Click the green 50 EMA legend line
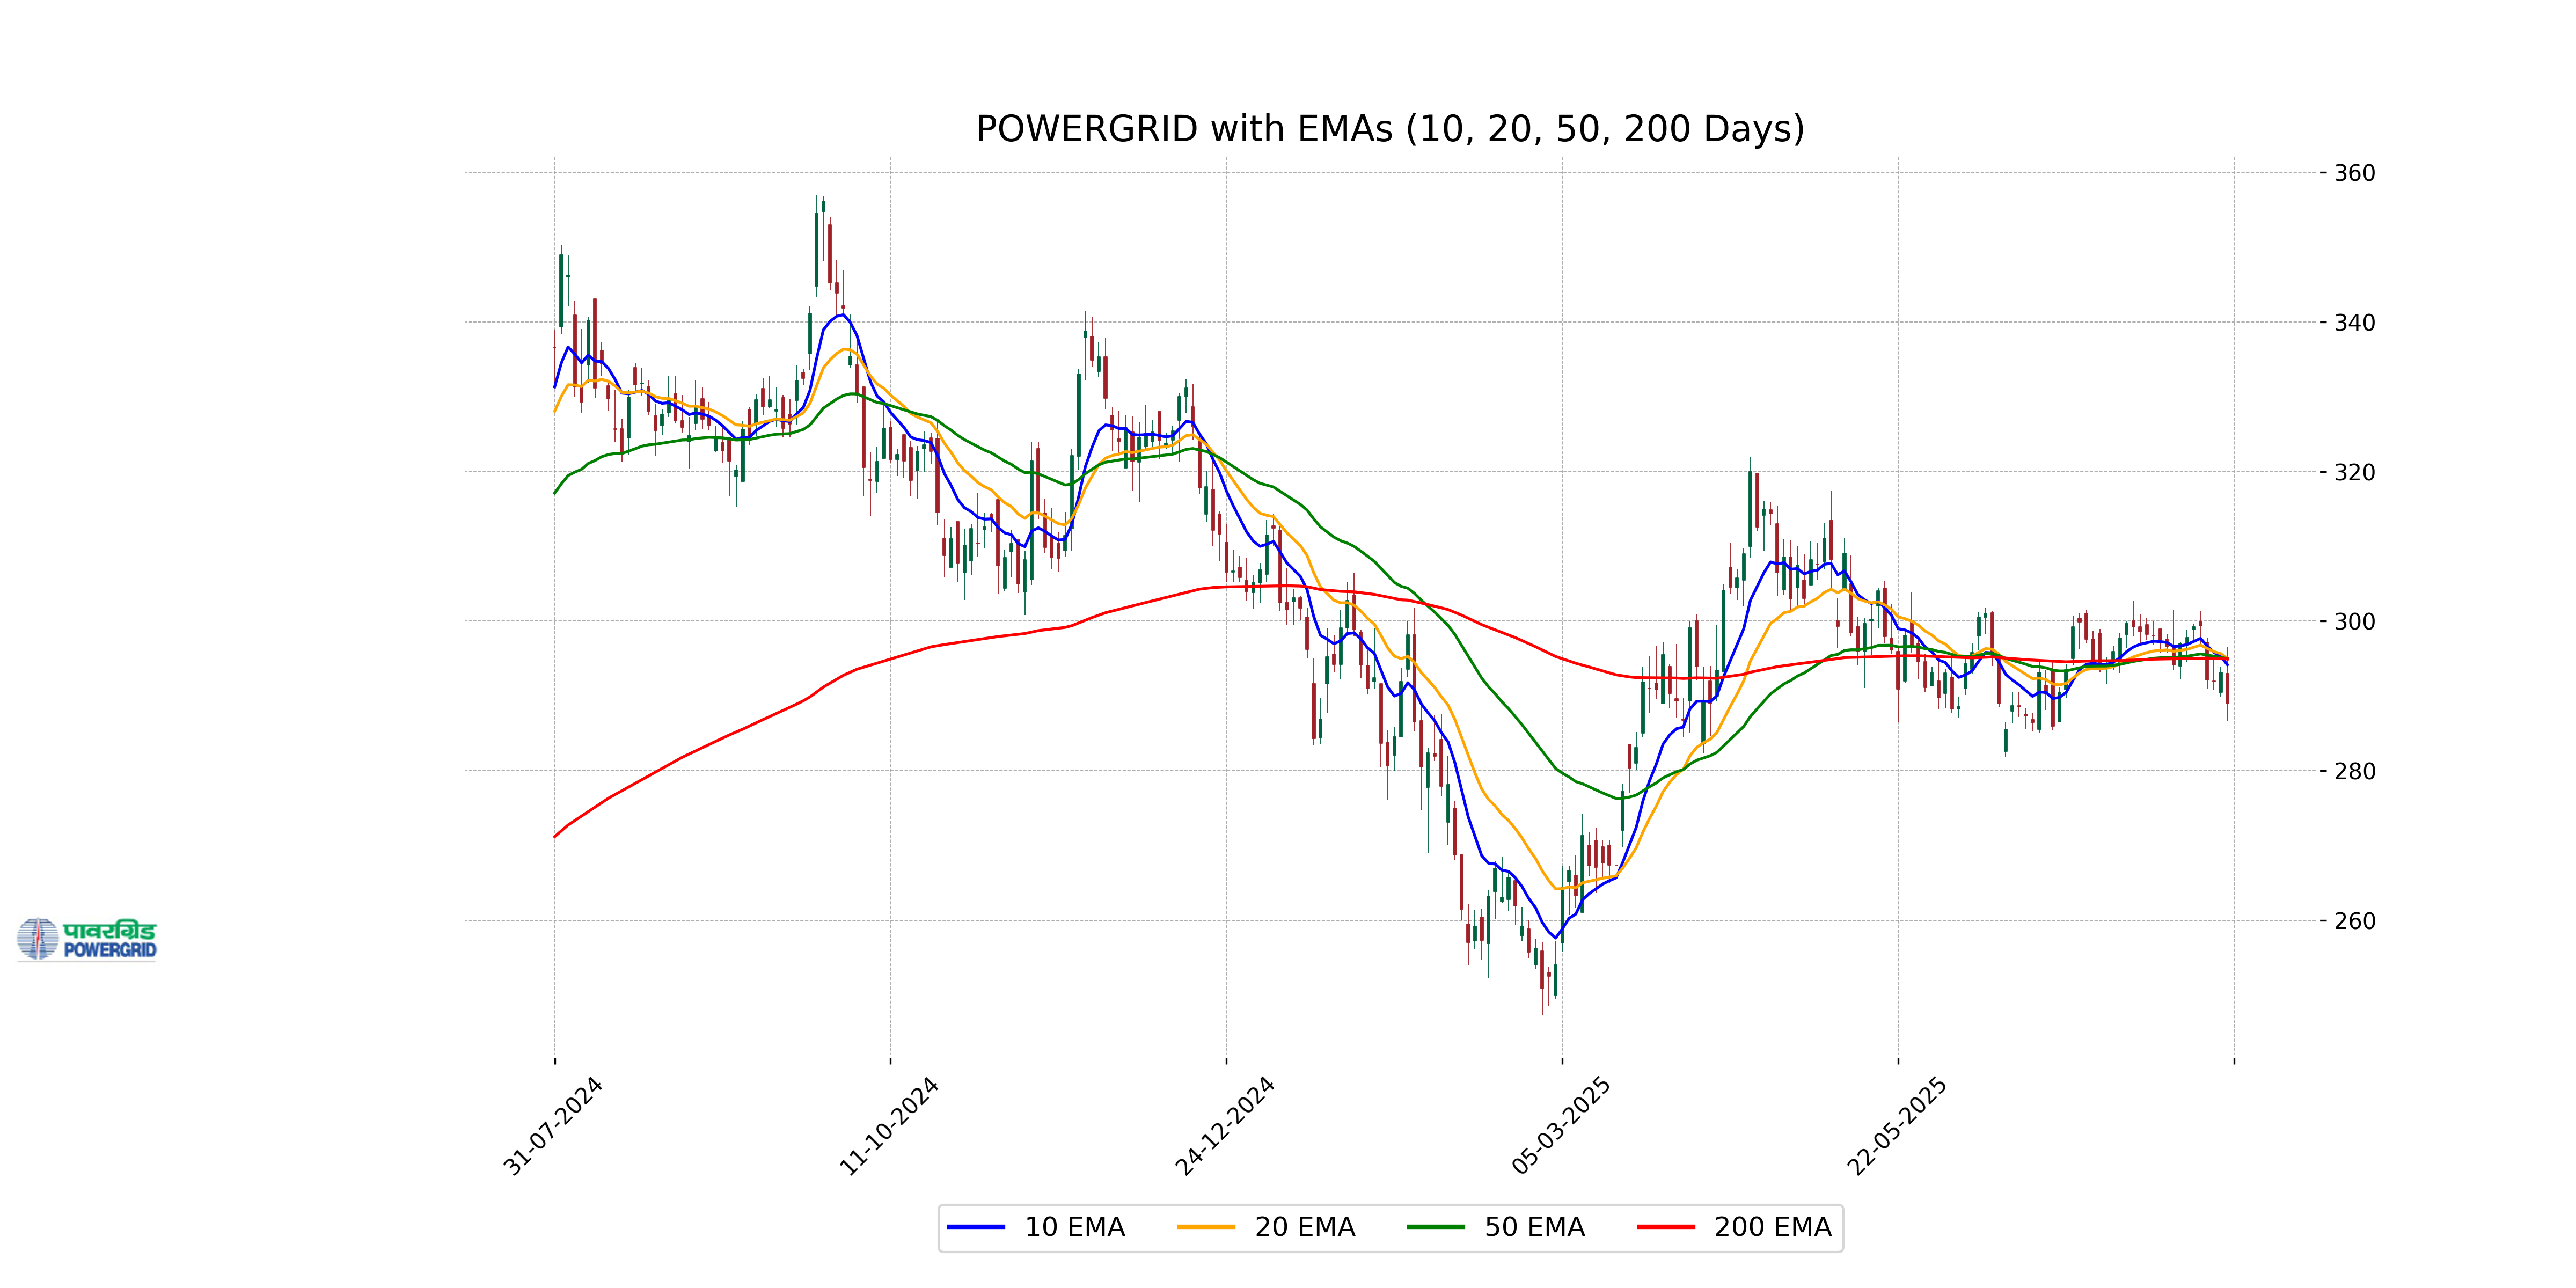The width and height of the screenshot is (2576, 1288). click(1436, 1227)
